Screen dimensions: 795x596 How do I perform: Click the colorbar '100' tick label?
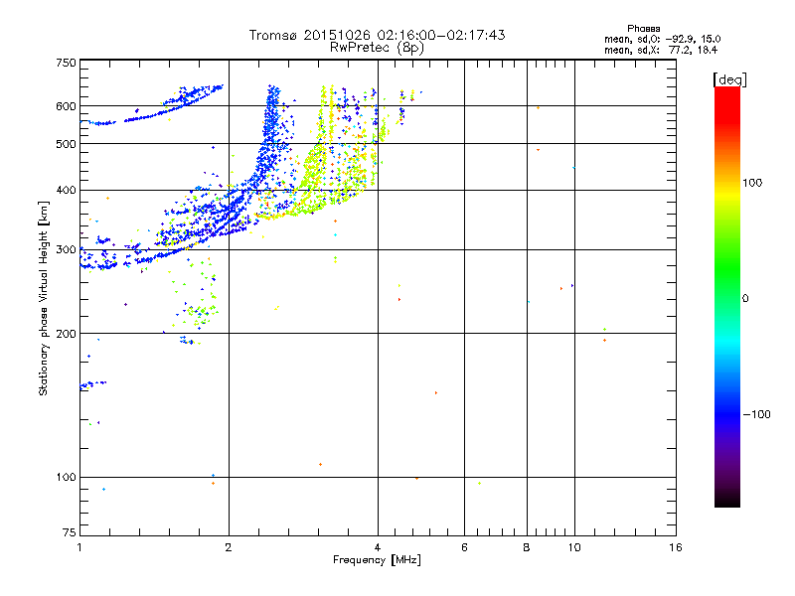(x=752, y=183)
